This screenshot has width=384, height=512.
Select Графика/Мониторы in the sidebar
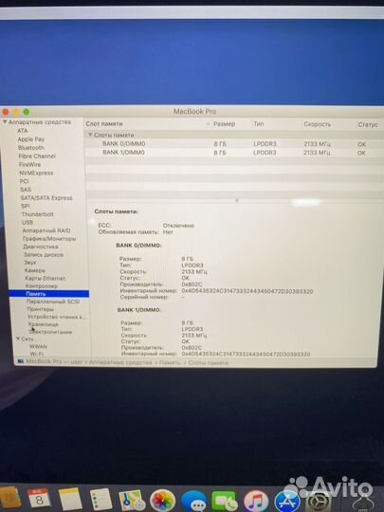49,239
